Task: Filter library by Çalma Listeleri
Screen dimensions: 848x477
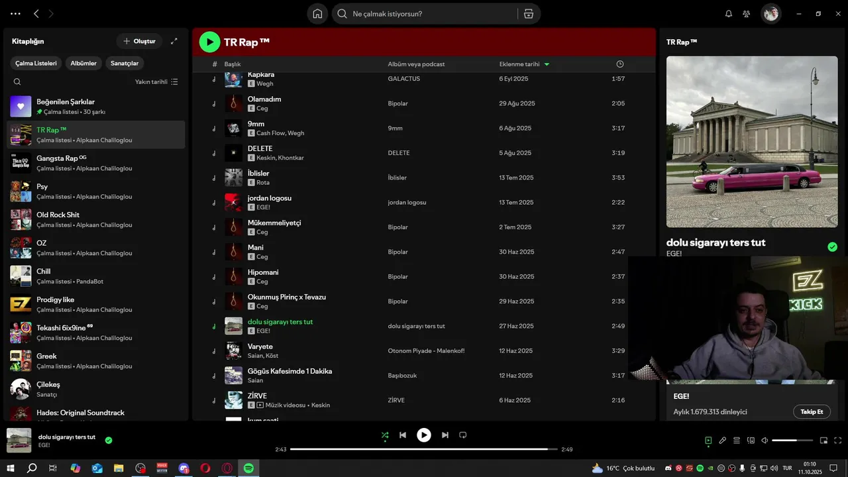Action: 36,64
